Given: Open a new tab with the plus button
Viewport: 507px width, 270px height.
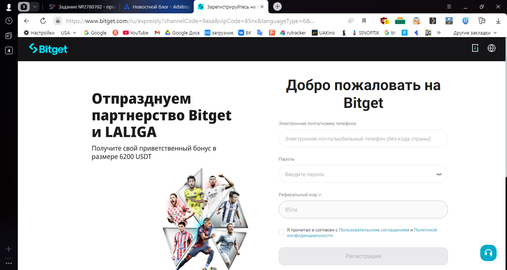Looking at the screenshot, I should click(277, 6).
